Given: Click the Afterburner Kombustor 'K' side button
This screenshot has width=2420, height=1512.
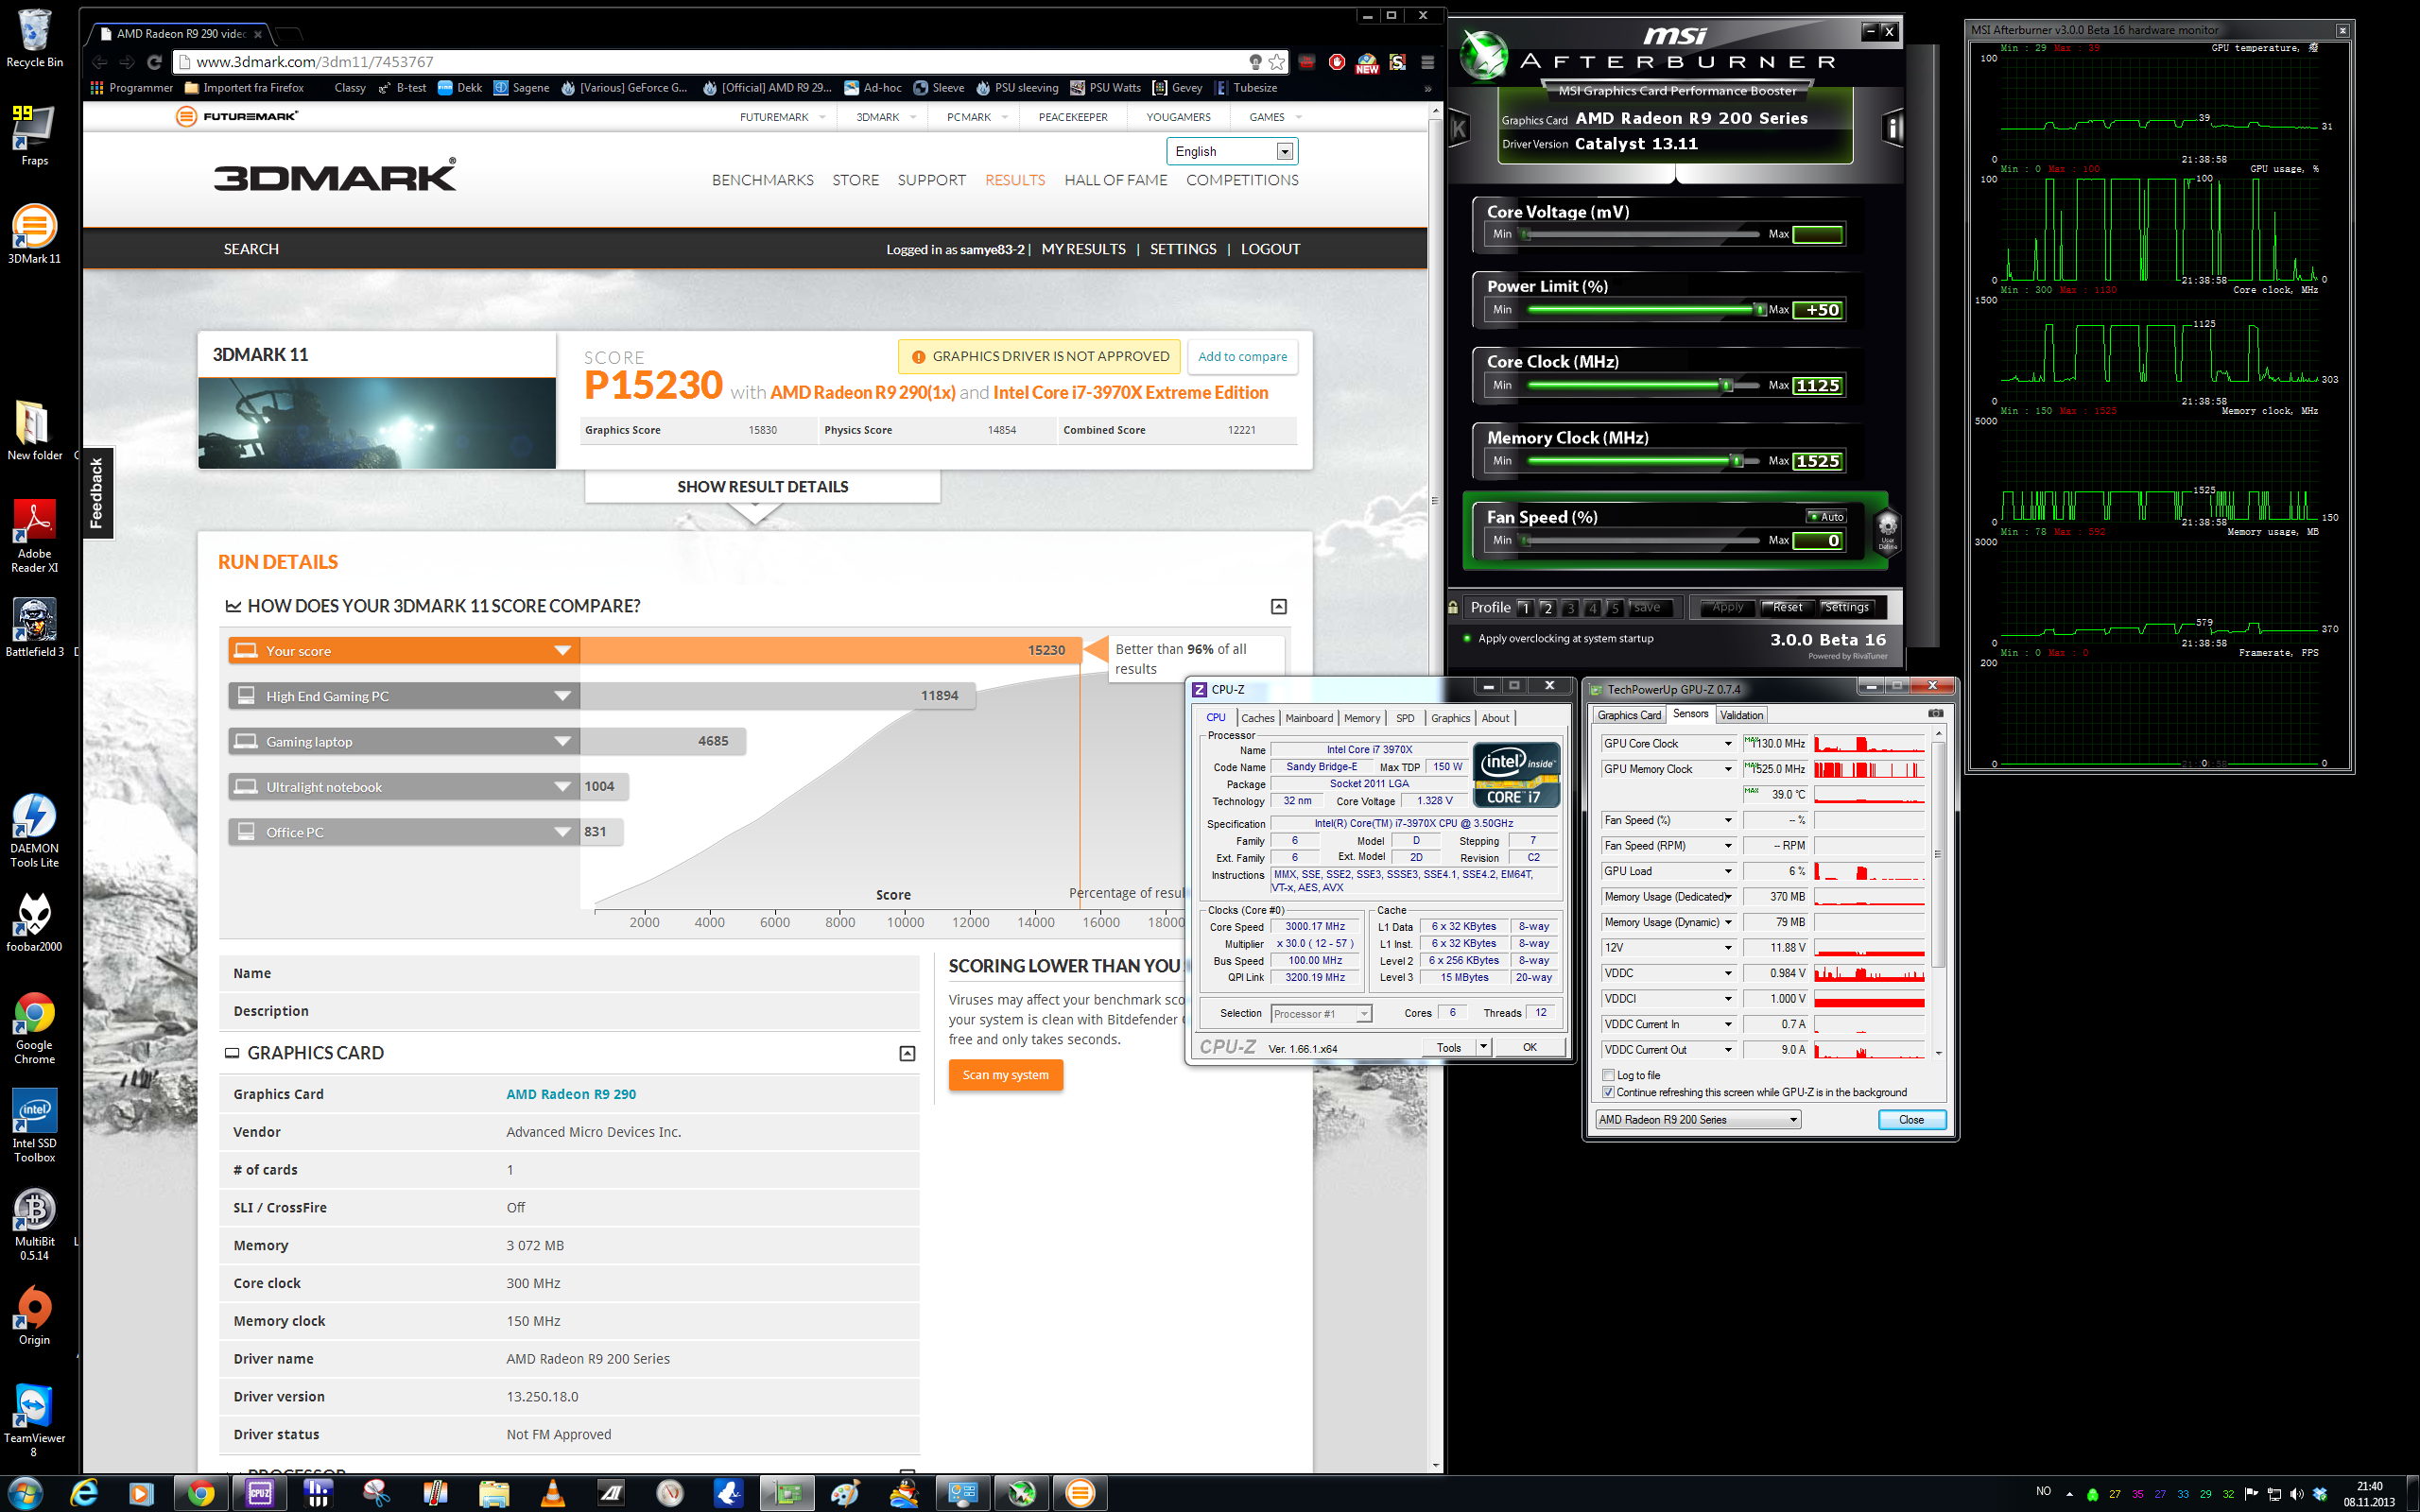Looking at the screenshot, I should click(1459, 128).
